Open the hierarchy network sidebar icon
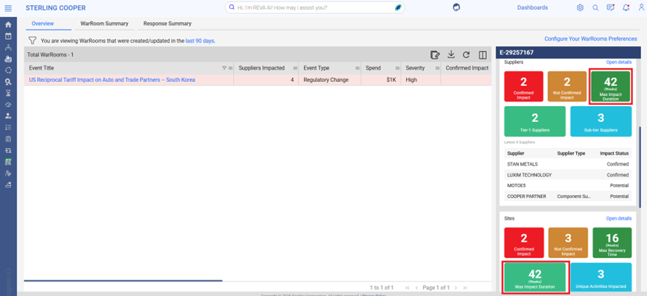 pyautogui.click(x=8, y=47)
